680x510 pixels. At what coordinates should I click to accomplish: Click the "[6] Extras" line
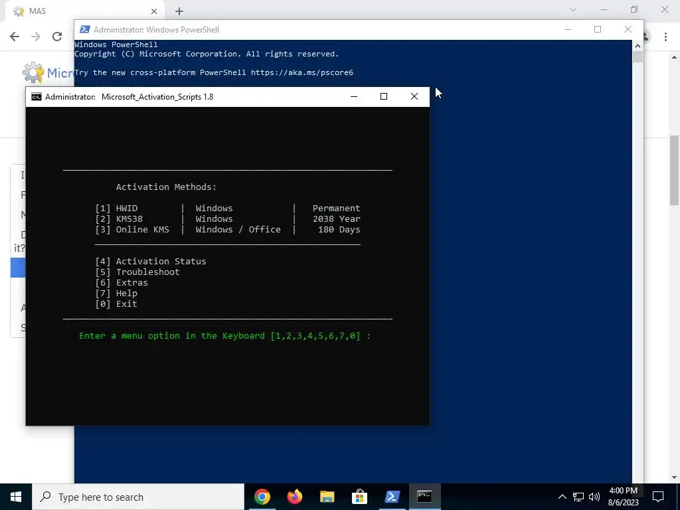pyautogui.click(x=122, y=283)
